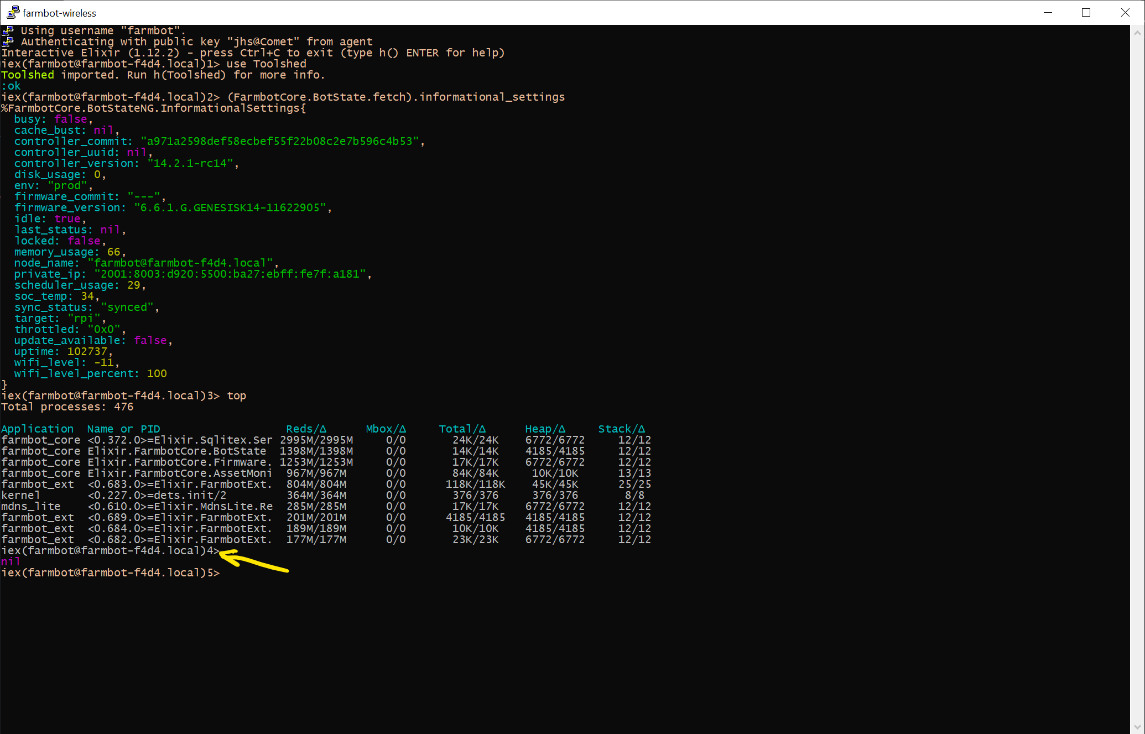Click the "Stack/Δ" column header
The height and width of the screenshot is (734, 1145).
(x=621, y=429)
